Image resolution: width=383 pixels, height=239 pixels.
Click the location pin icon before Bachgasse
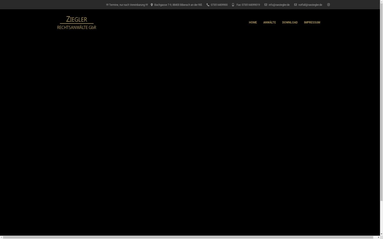[152, 5]
